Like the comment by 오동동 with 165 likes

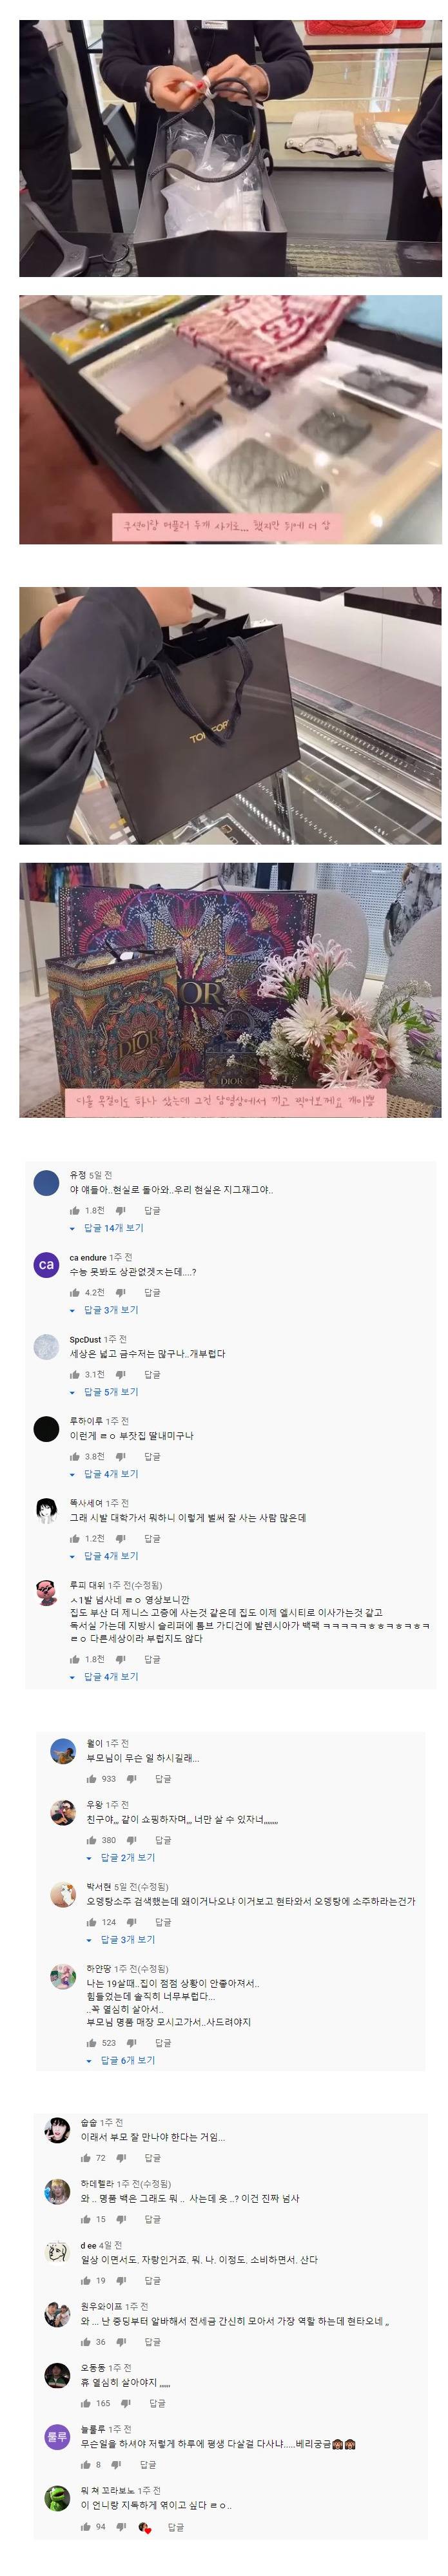[x=87, y=2403]
